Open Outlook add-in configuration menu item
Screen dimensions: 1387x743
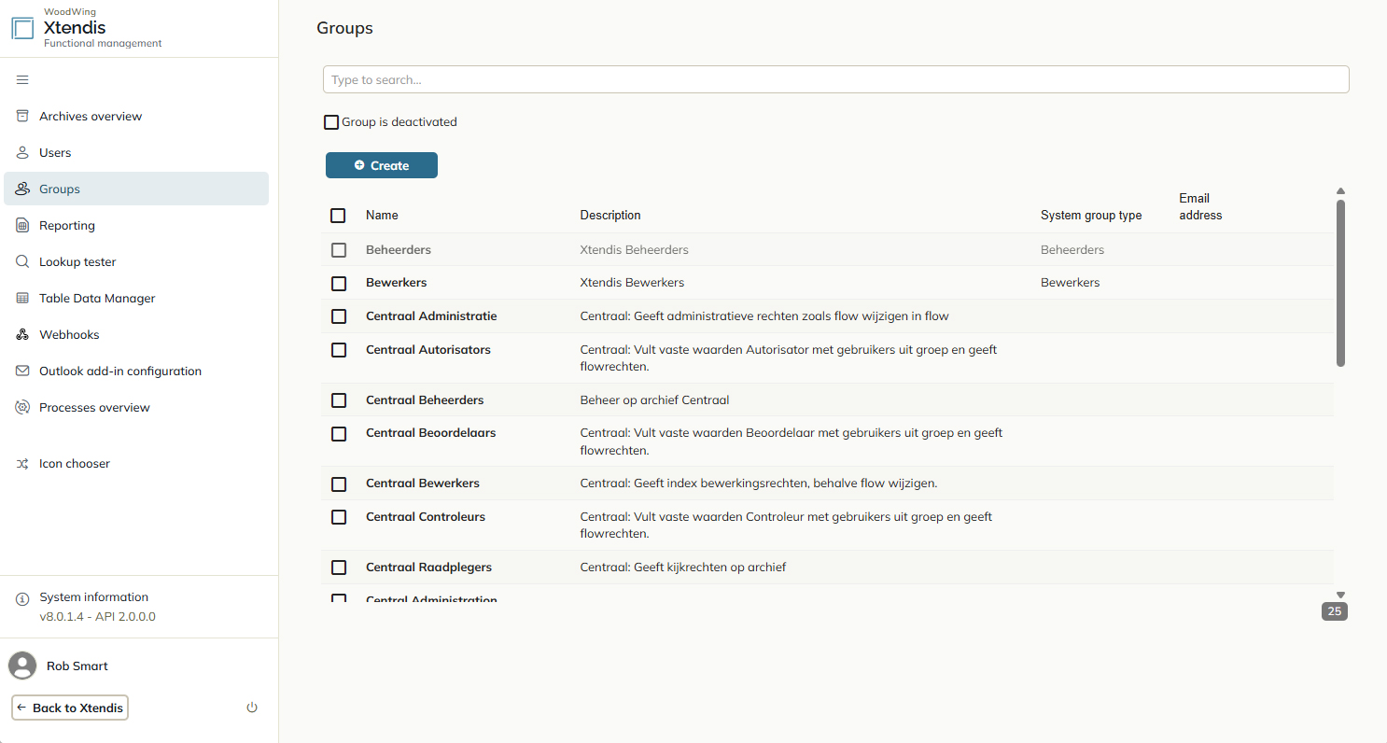pyautogui.click(x=136, y=371)
